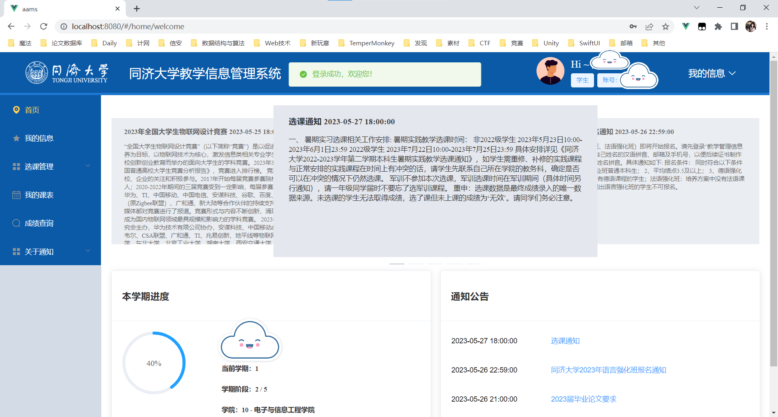778x417 pixels.
Task: Click the 登录成功，欢迎您! success message
Action: [x=385, y=74]
